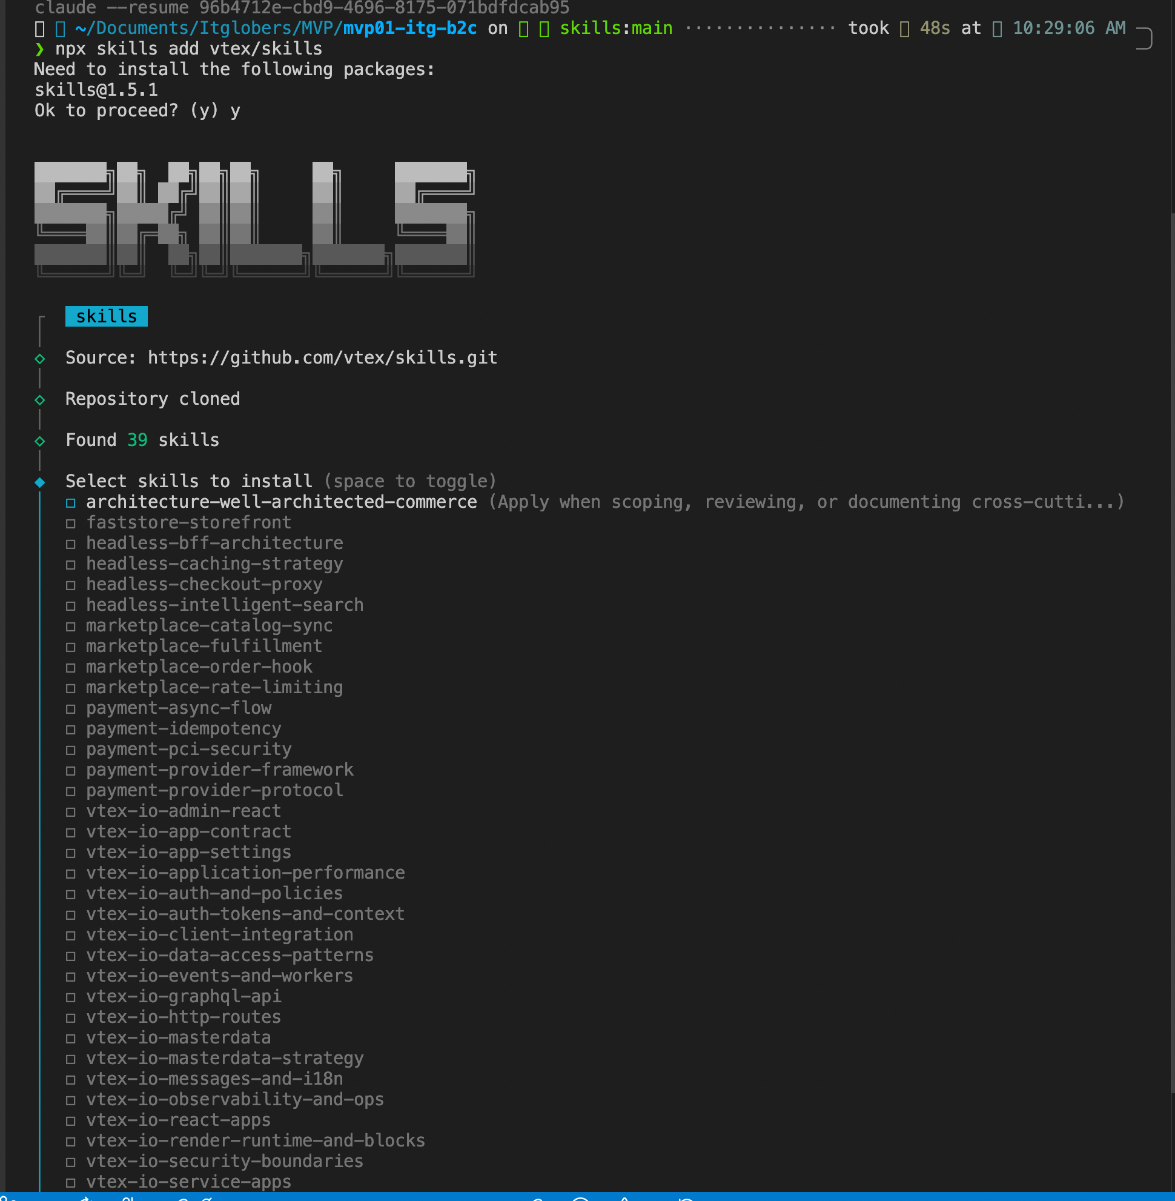This screenshot has height=1201, width=1175.
Task: Click the mvp01-itg-b2c directory path
Action: tap(410, 28)
